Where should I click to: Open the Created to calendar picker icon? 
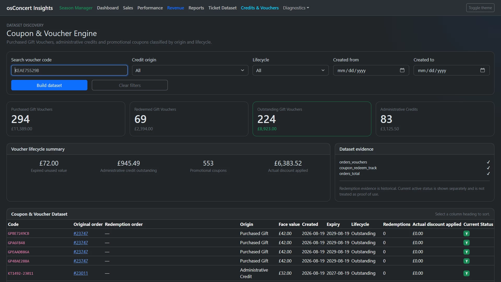coord(482,70)
